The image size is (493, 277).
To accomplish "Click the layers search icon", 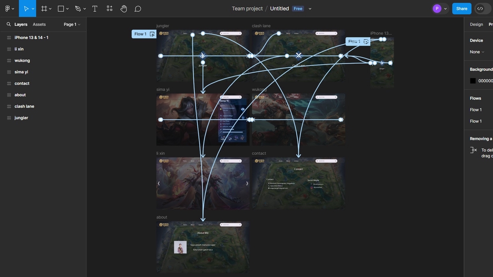I will pos(9,24).
